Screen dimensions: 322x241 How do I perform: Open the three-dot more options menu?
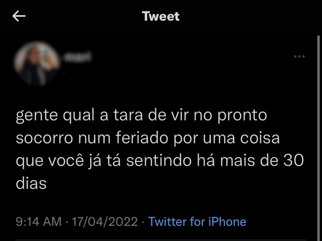(299, 56)
